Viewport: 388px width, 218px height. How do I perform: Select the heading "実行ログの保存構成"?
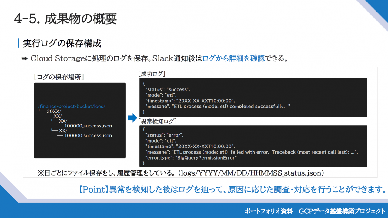coord(62,43)
